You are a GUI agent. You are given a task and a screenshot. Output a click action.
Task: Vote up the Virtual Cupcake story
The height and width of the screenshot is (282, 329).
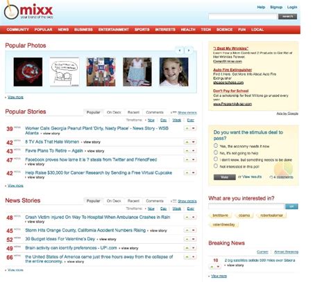tap(187, 173)
